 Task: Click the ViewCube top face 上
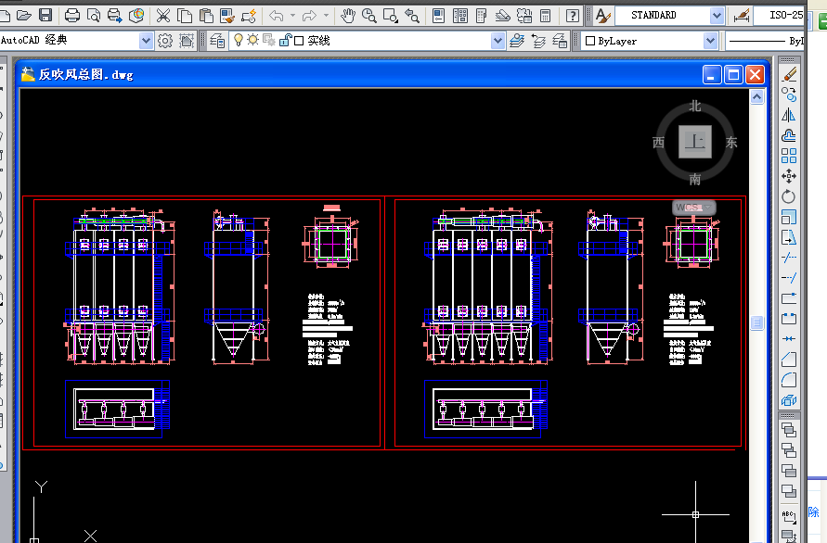point(694,142)
